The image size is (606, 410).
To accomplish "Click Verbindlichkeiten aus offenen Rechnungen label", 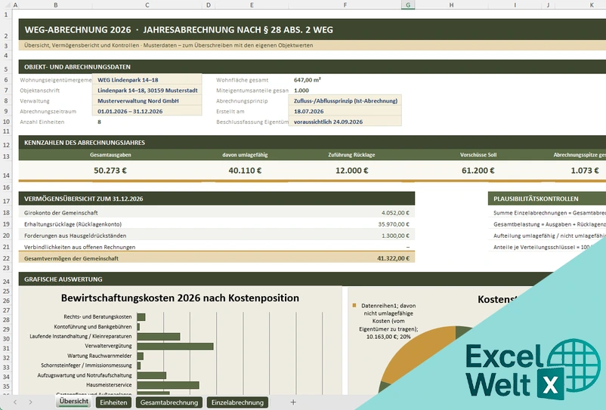I will click(79, 247).
